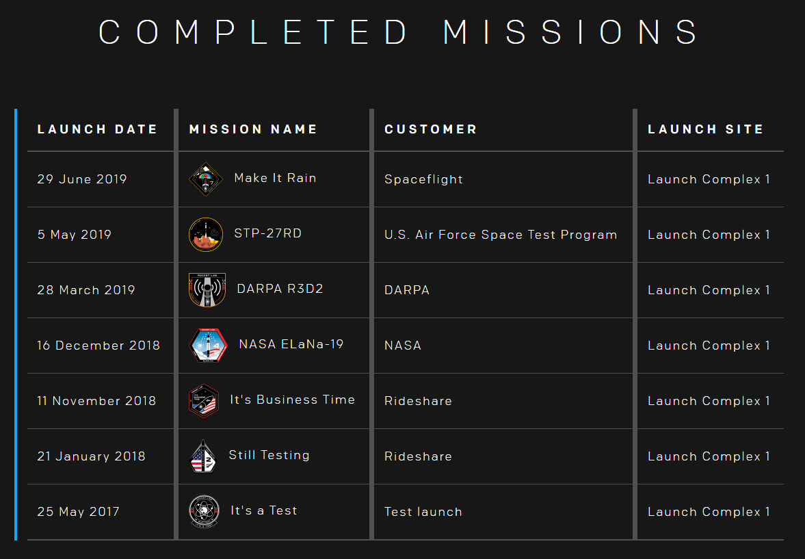Select the NASA ELaNa-19 mission patch icon
805x559 pixels.
[208, 346]
